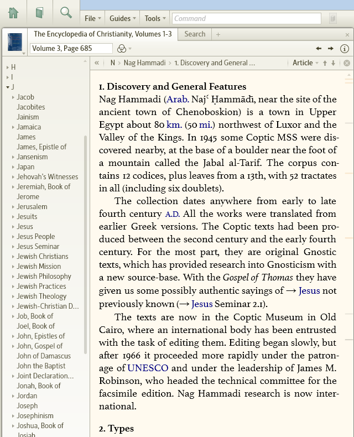Select the John the Baptist entry
354x437 pixels.
[41, 366]
